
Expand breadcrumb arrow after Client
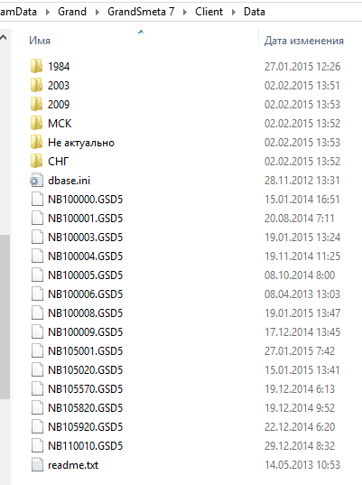pos(234,12)
